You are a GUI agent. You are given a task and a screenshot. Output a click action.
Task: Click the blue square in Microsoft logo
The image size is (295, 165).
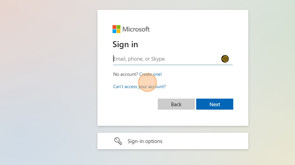[114, 31]
